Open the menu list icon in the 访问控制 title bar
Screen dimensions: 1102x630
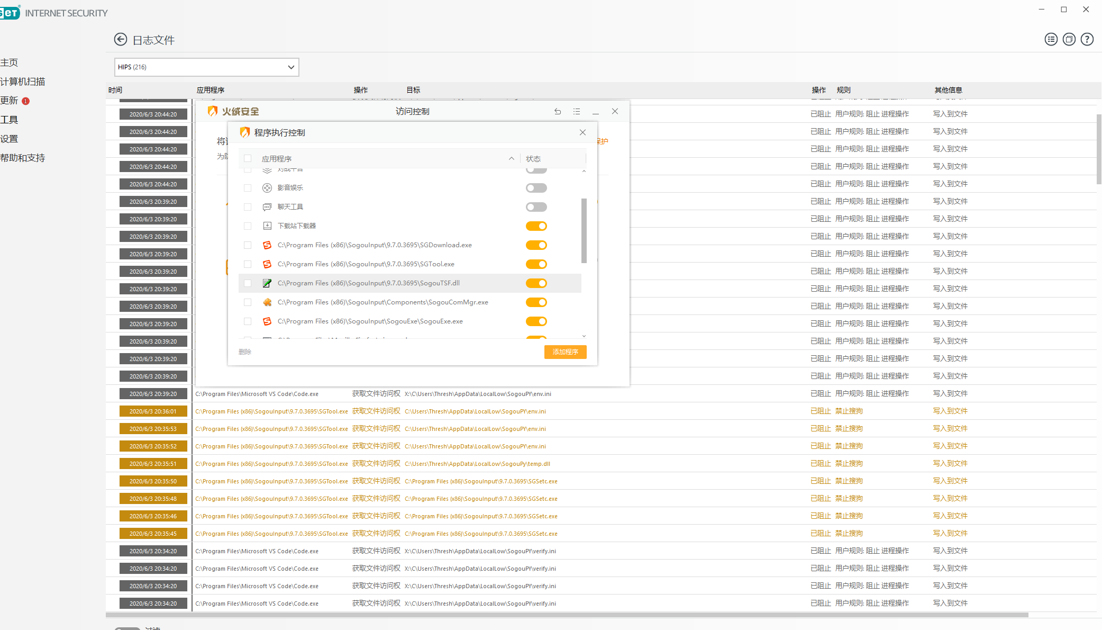pyautogui.click(x=577, y=111)
